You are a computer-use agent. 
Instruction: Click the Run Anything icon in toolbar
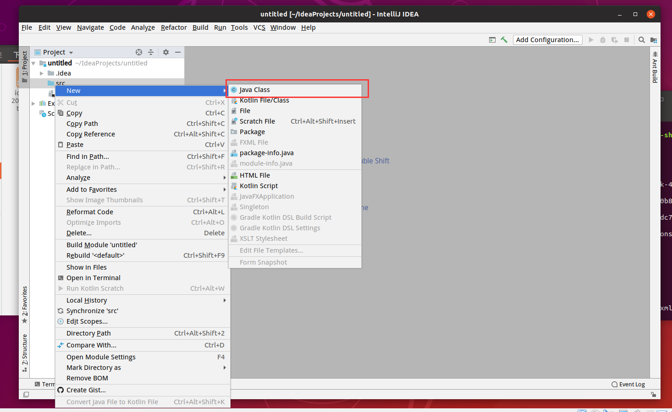pyautogui.click(x=492, y=40)
